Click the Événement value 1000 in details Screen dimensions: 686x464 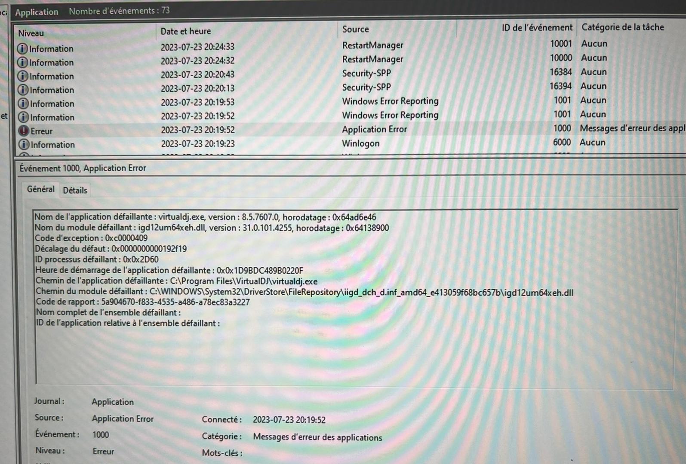click(101, 435)
